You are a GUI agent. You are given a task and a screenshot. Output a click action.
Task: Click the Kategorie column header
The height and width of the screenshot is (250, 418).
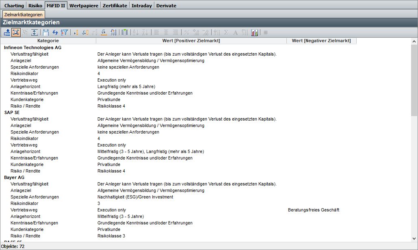[48, 41]
